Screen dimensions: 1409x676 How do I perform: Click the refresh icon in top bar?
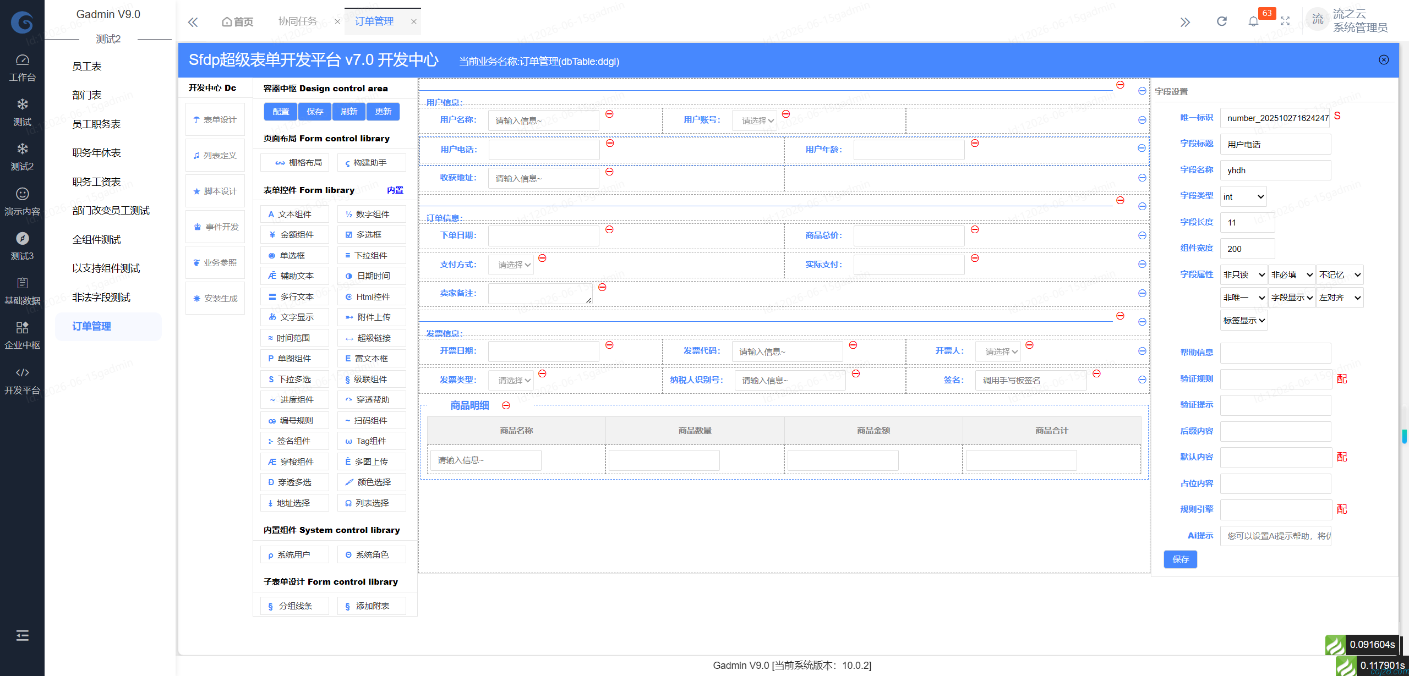pos(1222,21)
